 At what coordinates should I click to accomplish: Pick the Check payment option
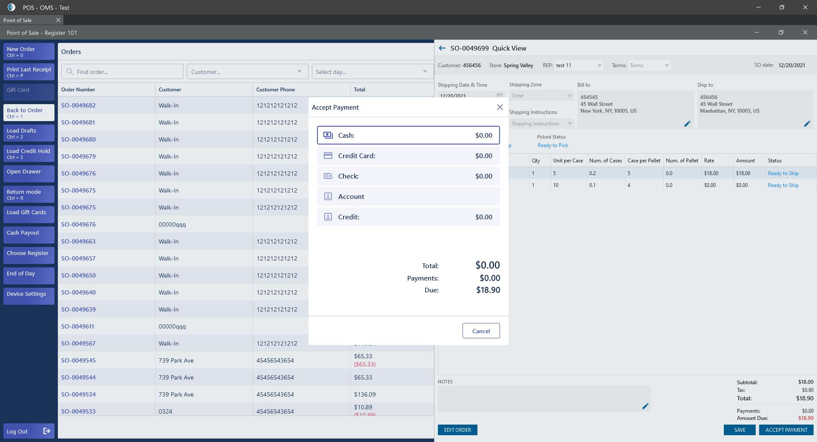408,176
